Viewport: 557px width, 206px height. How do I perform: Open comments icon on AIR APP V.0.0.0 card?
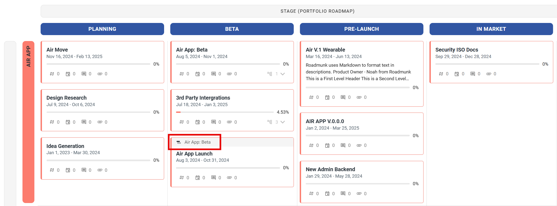coord(343,145)
